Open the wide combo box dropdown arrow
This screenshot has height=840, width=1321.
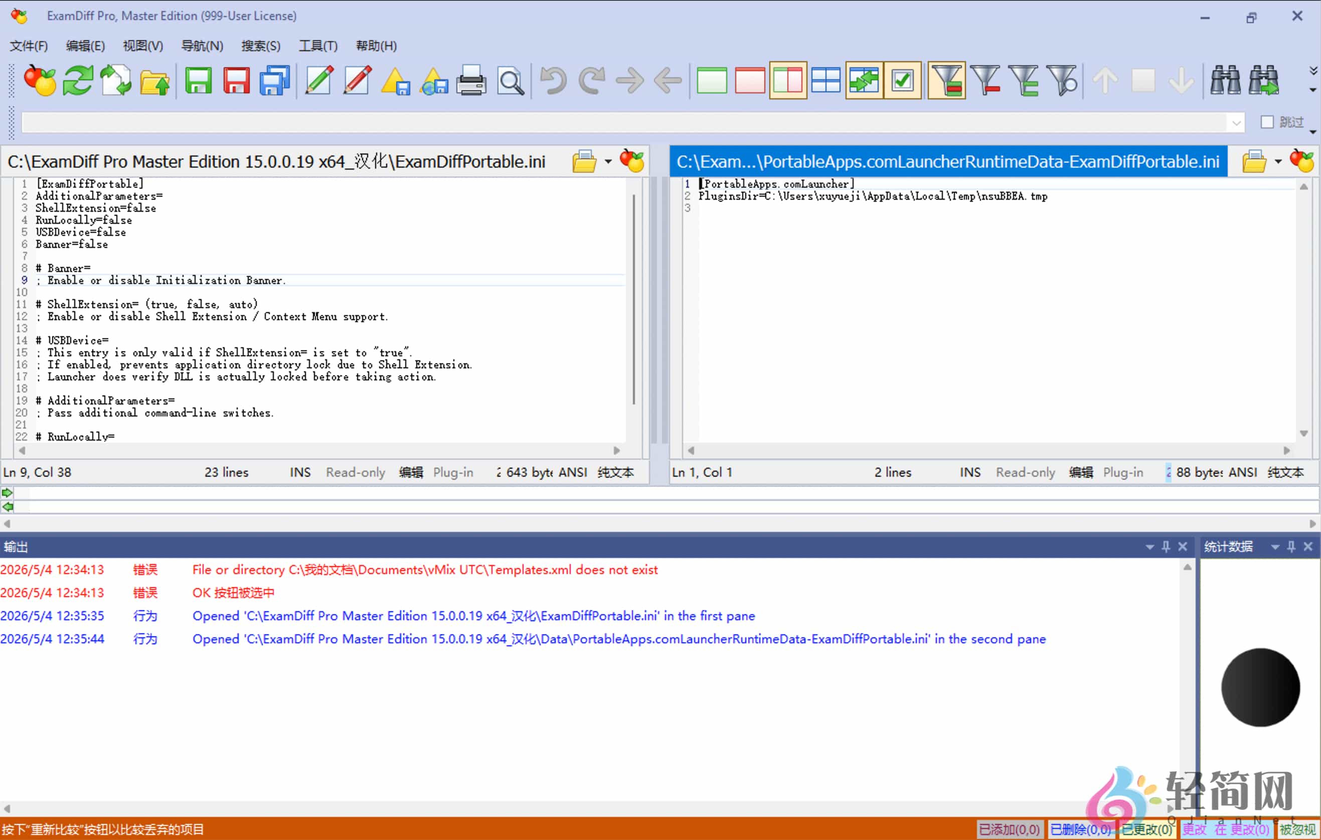[1236, 122]
